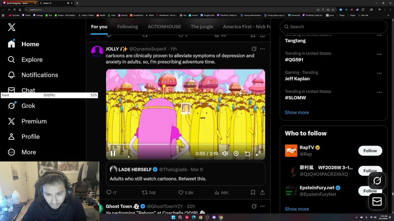Open more options for #SLOMW trend
394x221 pixels.
pos(379,92)
